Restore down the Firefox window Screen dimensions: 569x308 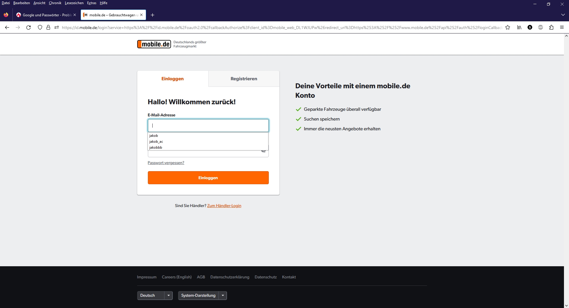[549, 4]
